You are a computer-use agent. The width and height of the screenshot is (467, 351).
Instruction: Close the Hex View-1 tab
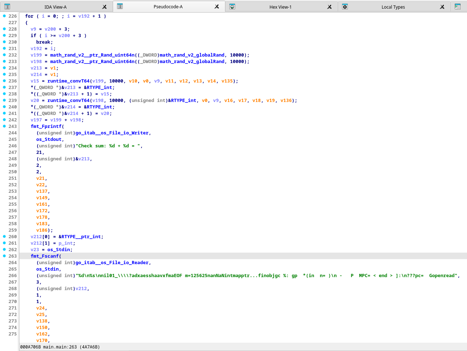(x=329, y=7)
